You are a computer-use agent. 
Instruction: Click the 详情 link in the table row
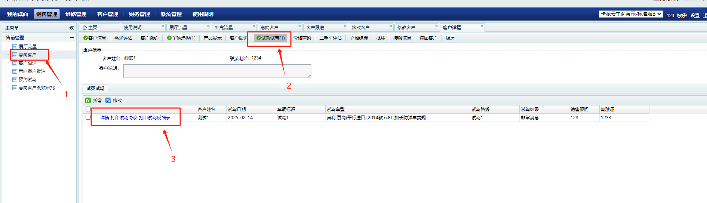[104, 118]
